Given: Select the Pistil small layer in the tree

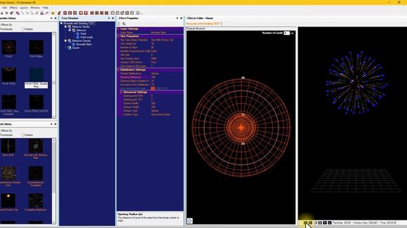Looking at the screenshot, I should pos(86,37).
